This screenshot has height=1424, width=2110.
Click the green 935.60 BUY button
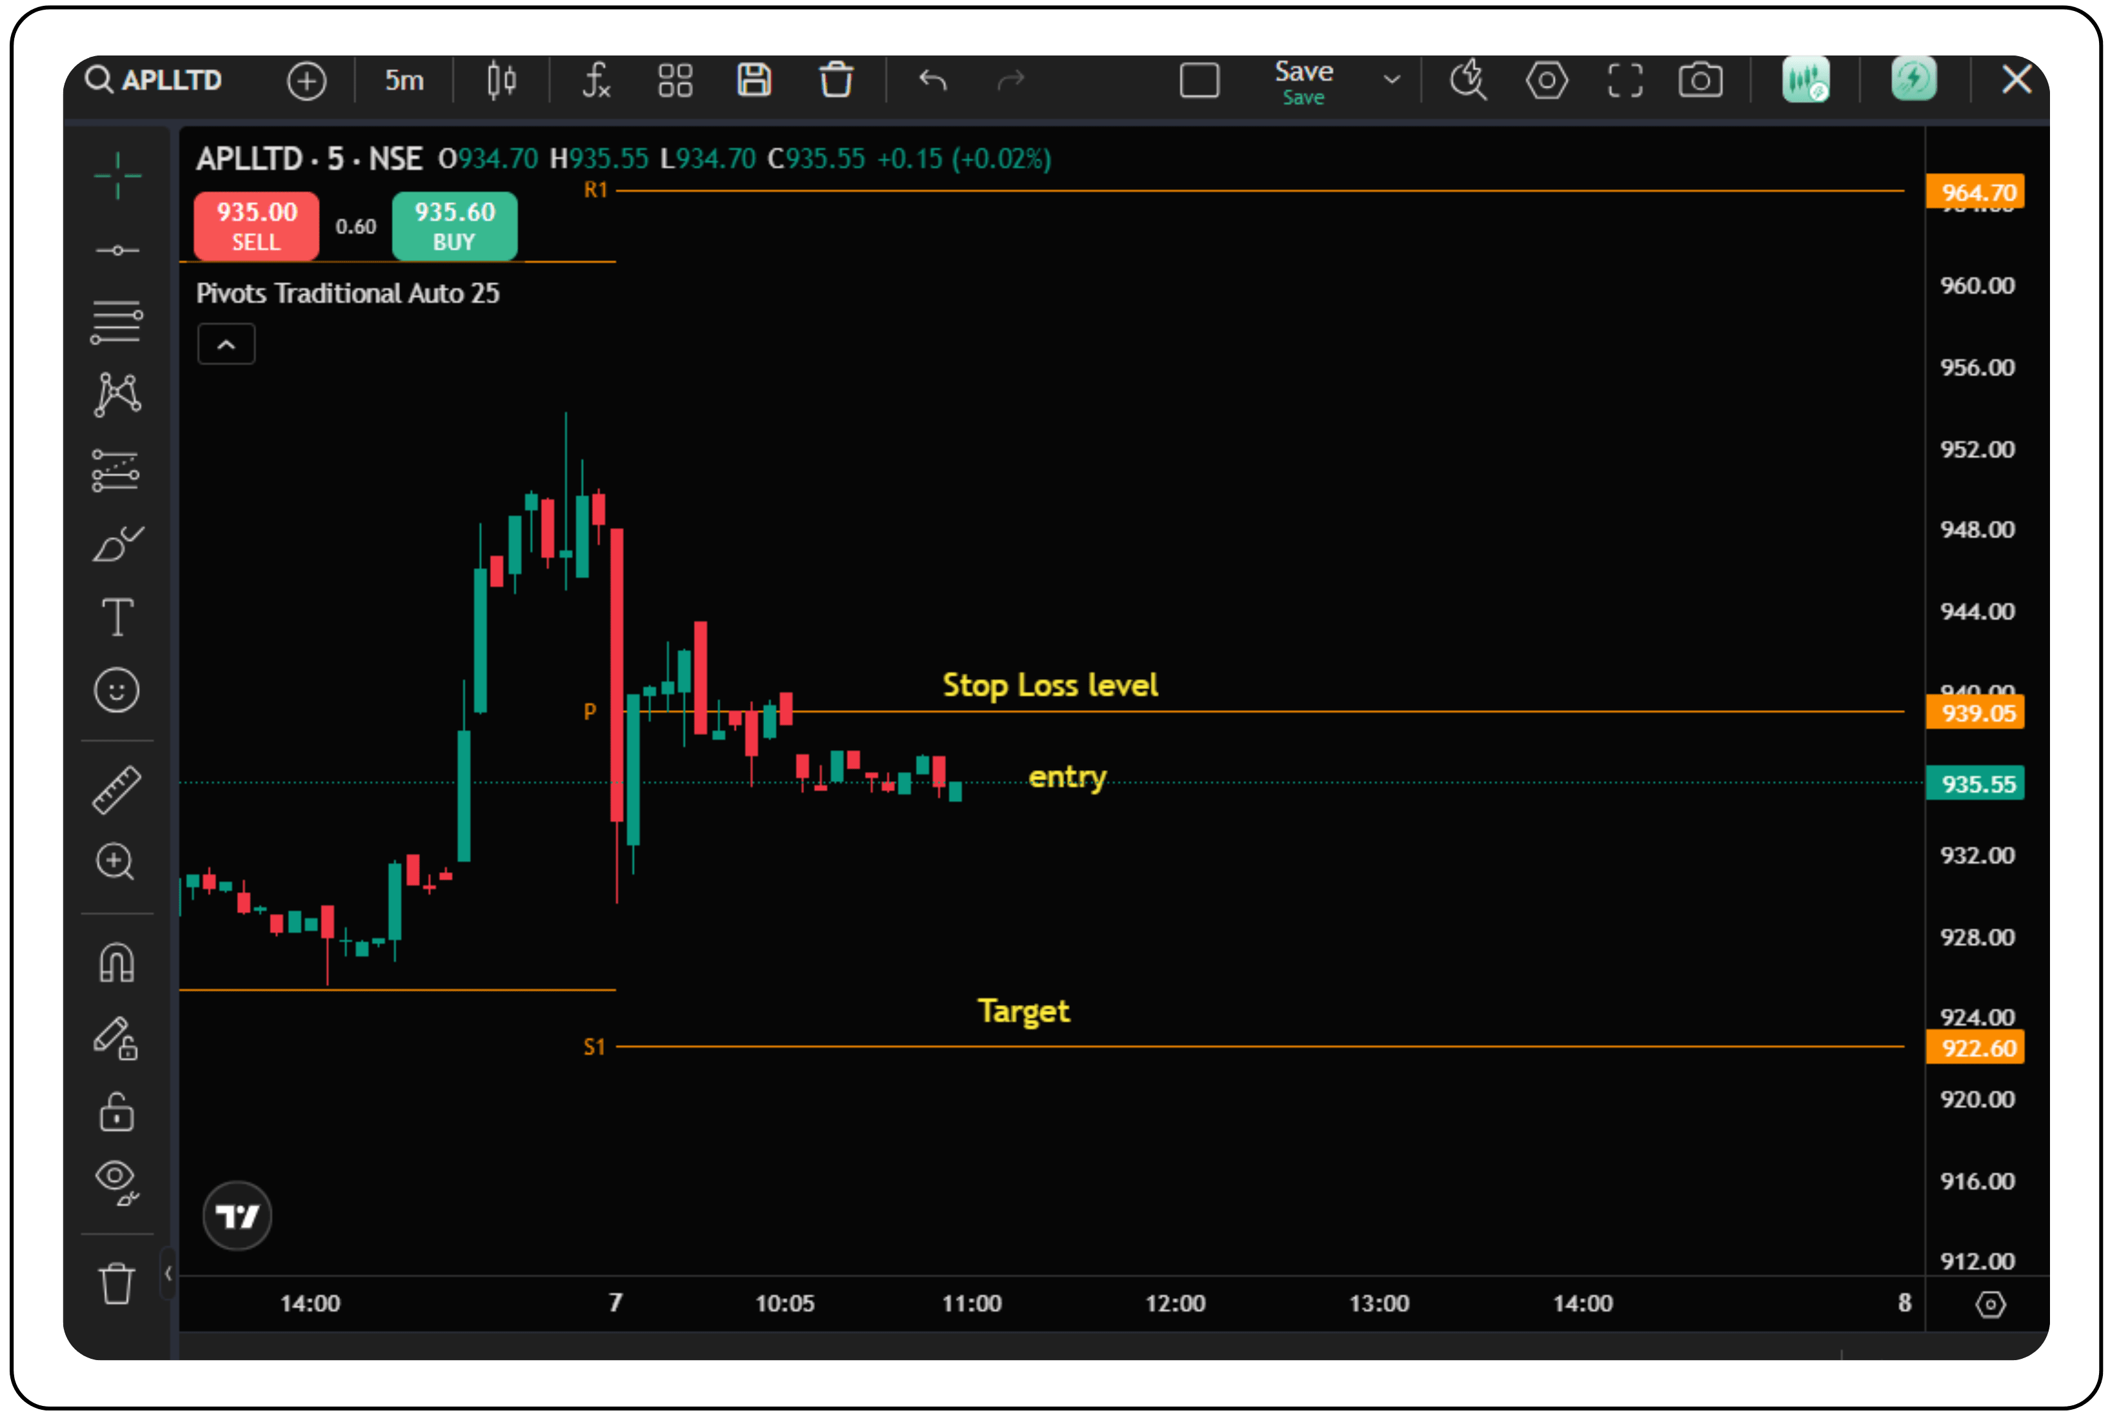click(x=454, y=226)
